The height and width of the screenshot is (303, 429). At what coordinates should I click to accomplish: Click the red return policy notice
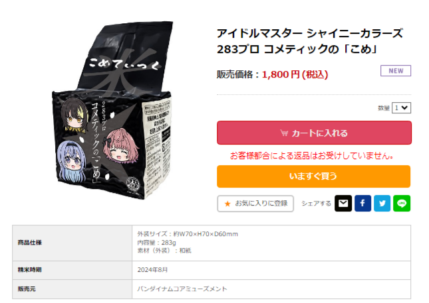tap(312, 156)
